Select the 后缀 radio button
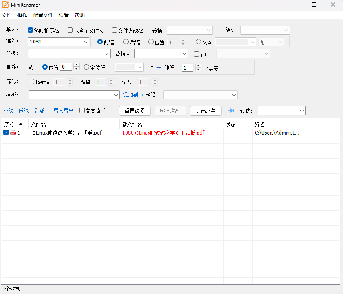 (x=125, y=41)
